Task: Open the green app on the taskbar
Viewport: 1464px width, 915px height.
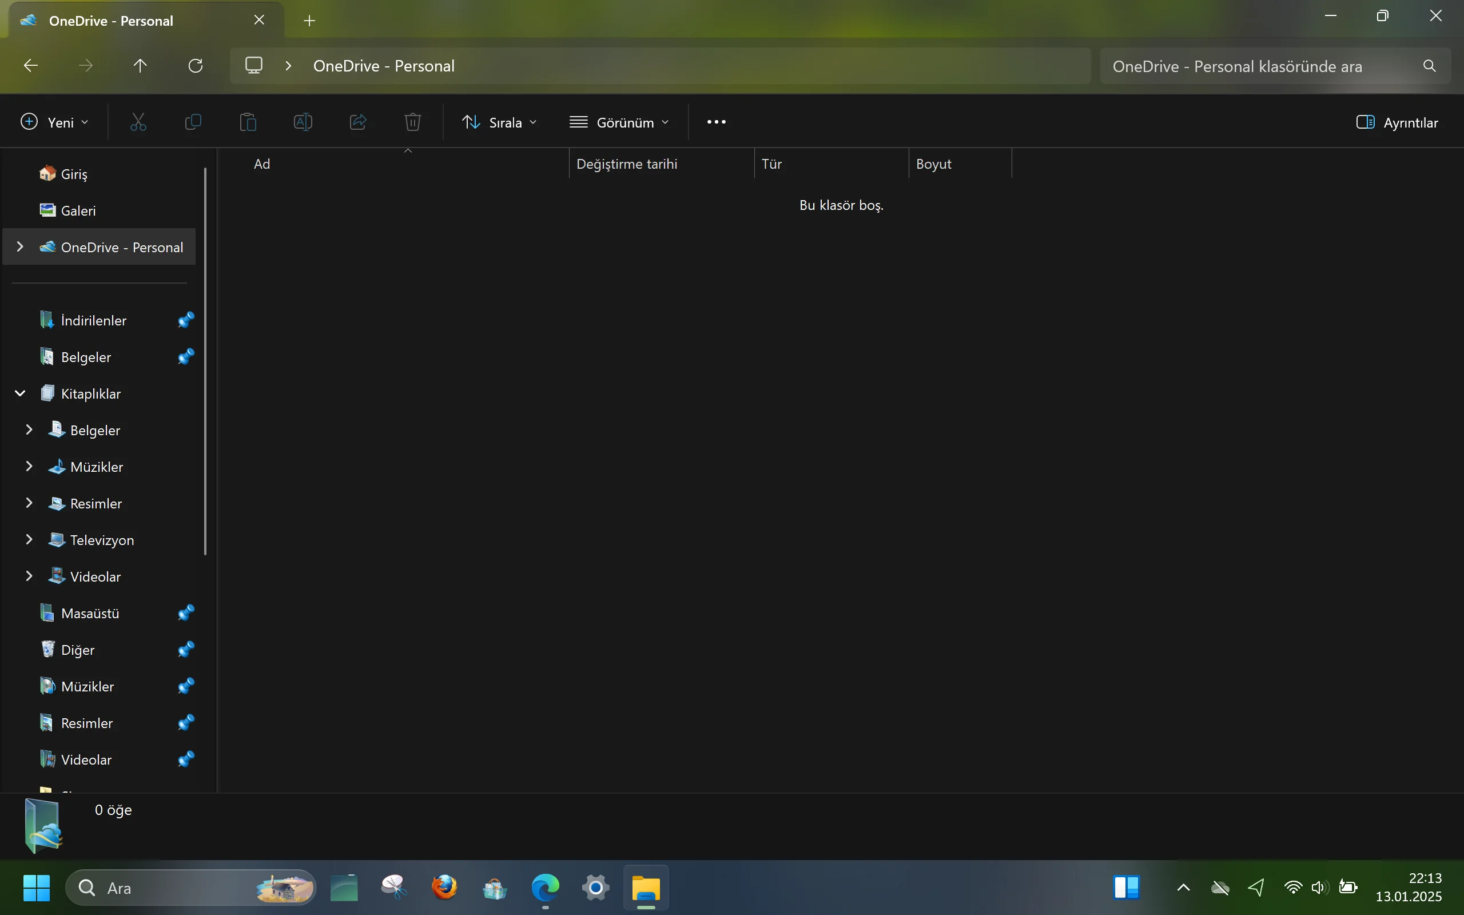Action: pos(344,888)
